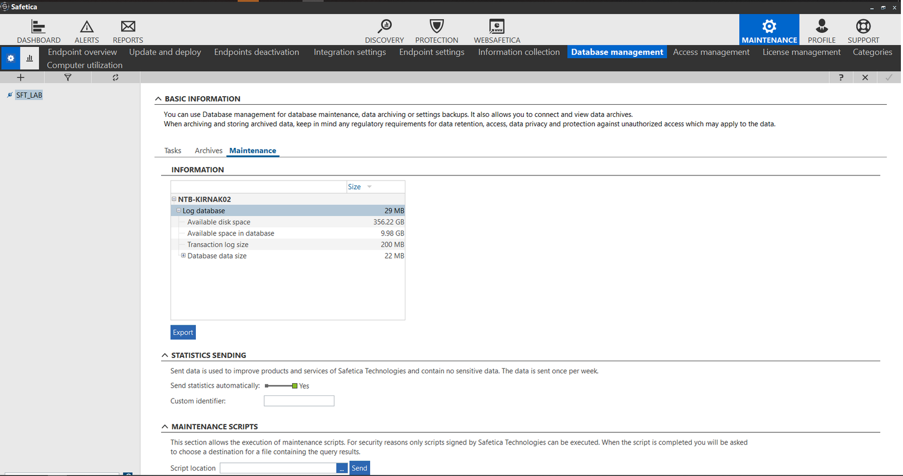Viewport: 903px width, 476px height.
Task: Switch to visualization chart mode icon
Action: coord(29,58)
